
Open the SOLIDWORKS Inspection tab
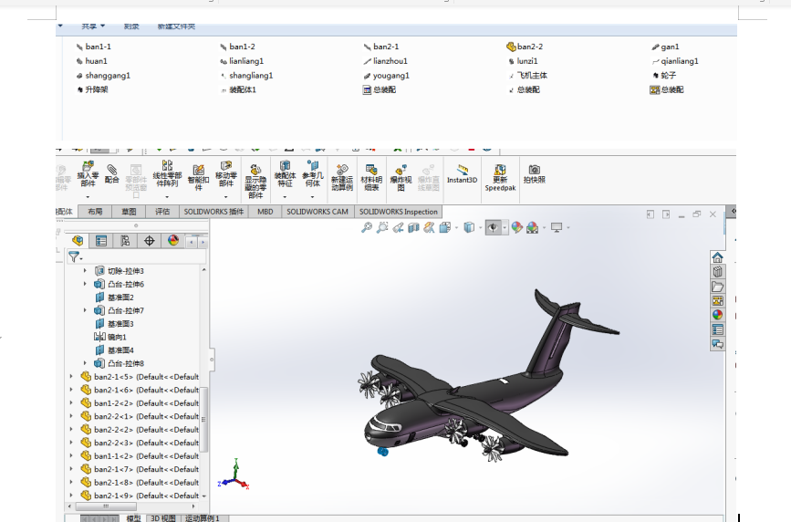(x=398, y=212)
